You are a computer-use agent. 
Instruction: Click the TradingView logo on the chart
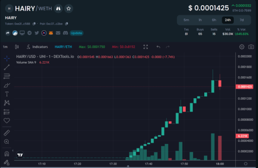coord(20,155)
